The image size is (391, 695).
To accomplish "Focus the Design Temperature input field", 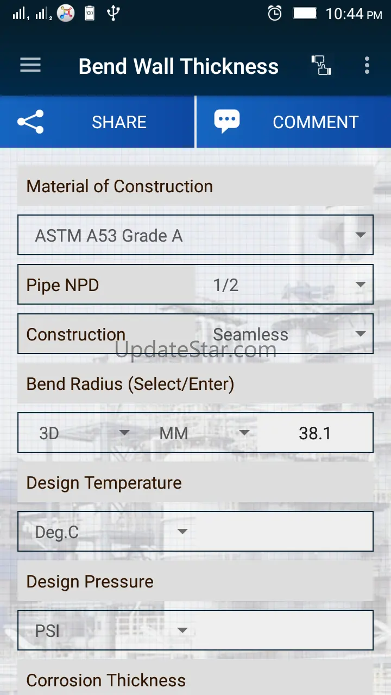I will 283,532.
